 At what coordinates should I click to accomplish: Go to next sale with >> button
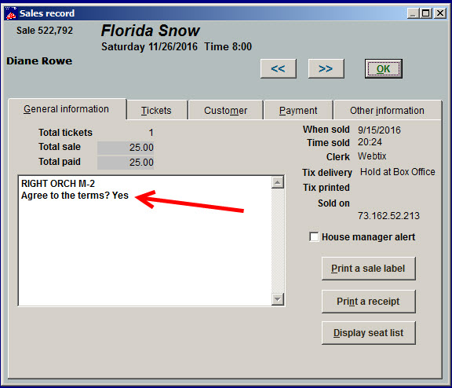[x=326, y=68]
